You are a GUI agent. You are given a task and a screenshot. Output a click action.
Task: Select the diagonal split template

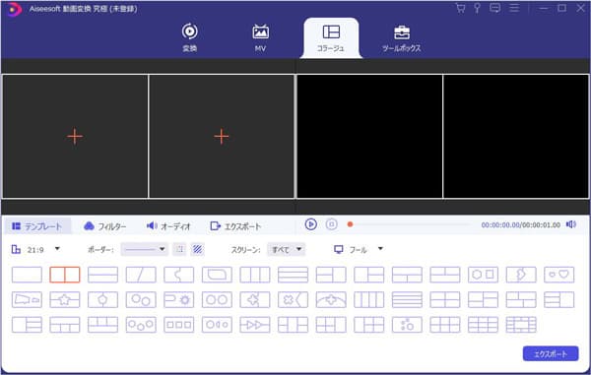click(x=141, y=275)
